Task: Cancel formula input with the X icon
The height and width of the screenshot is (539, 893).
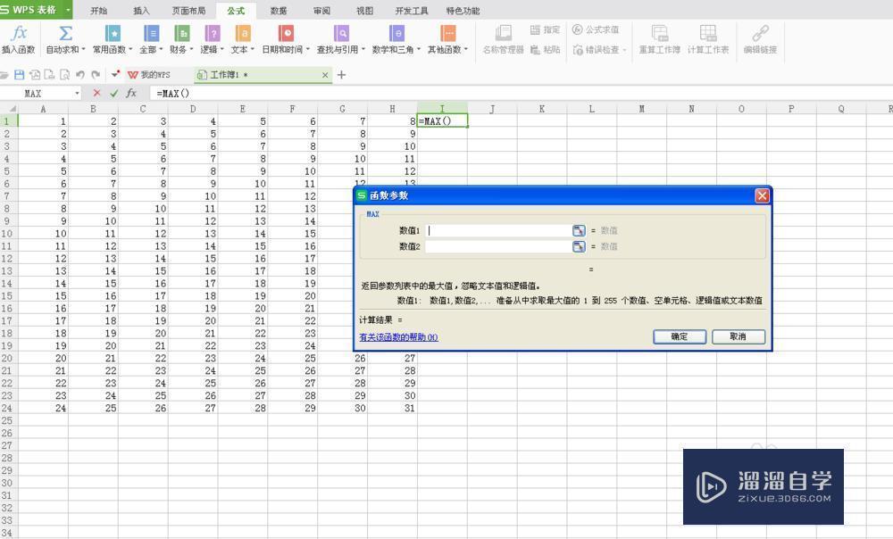Action: pyautogui.click(x=96, y=93)
